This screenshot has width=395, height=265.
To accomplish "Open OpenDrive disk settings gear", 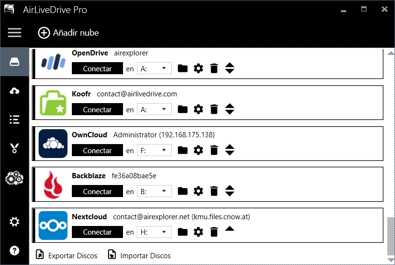I will coord(198,68).
